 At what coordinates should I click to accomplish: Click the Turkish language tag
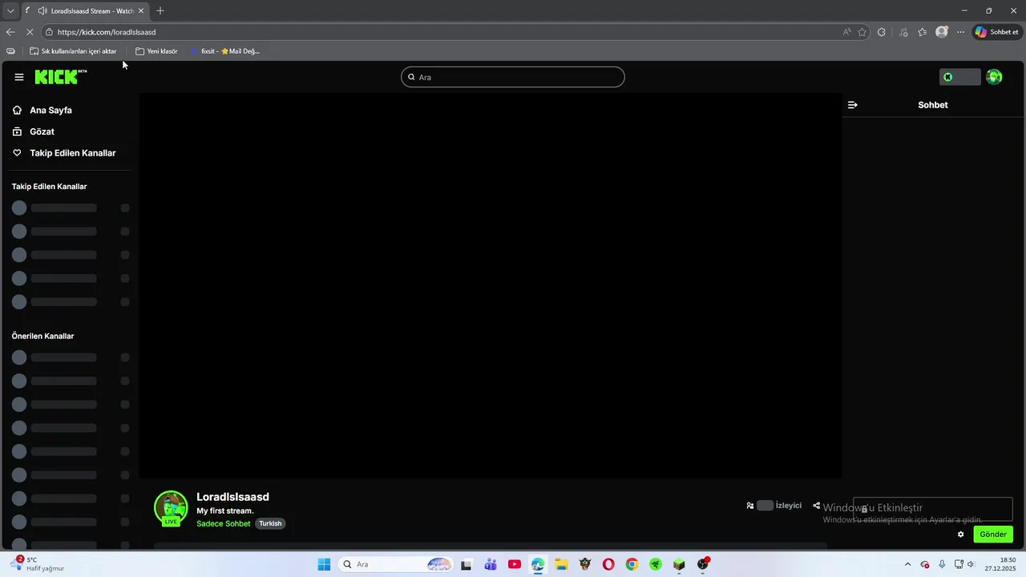[270, 523]
